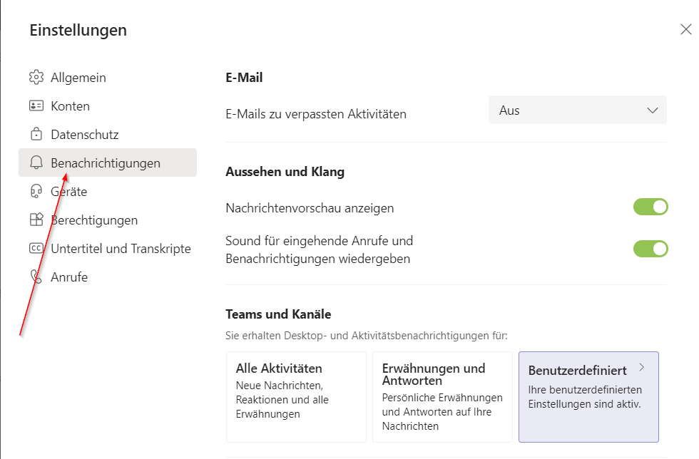Open the E-Mails zu verpassten Aktivitäten dropdown
This screenshot has width=699, height=459.
pyautogui.click(x=578, y=110)
